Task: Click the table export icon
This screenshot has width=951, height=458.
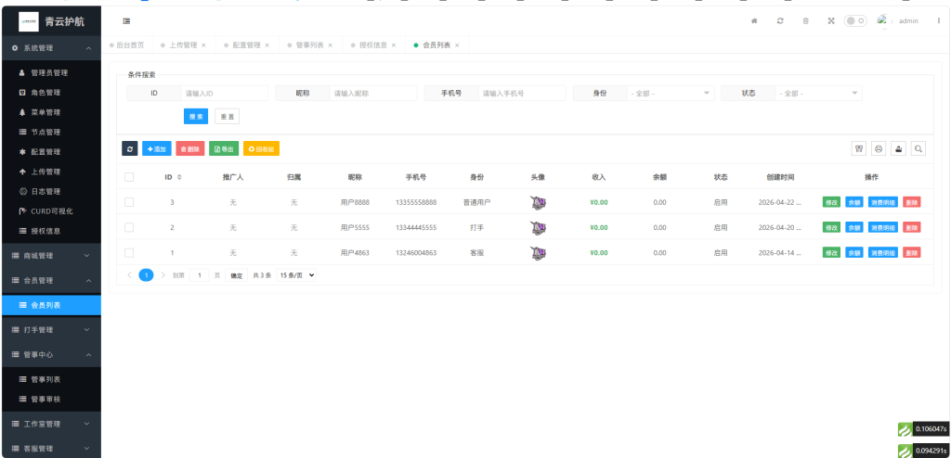Action: coord(898,148)
